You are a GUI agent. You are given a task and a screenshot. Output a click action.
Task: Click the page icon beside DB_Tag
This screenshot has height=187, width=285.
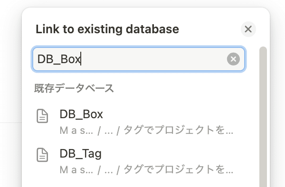pos(42,155)
